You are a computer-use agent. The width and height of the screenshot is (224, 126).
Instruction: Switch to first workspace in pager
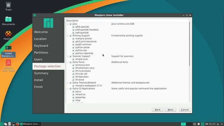pyautogui.click(x=183, y=124)
